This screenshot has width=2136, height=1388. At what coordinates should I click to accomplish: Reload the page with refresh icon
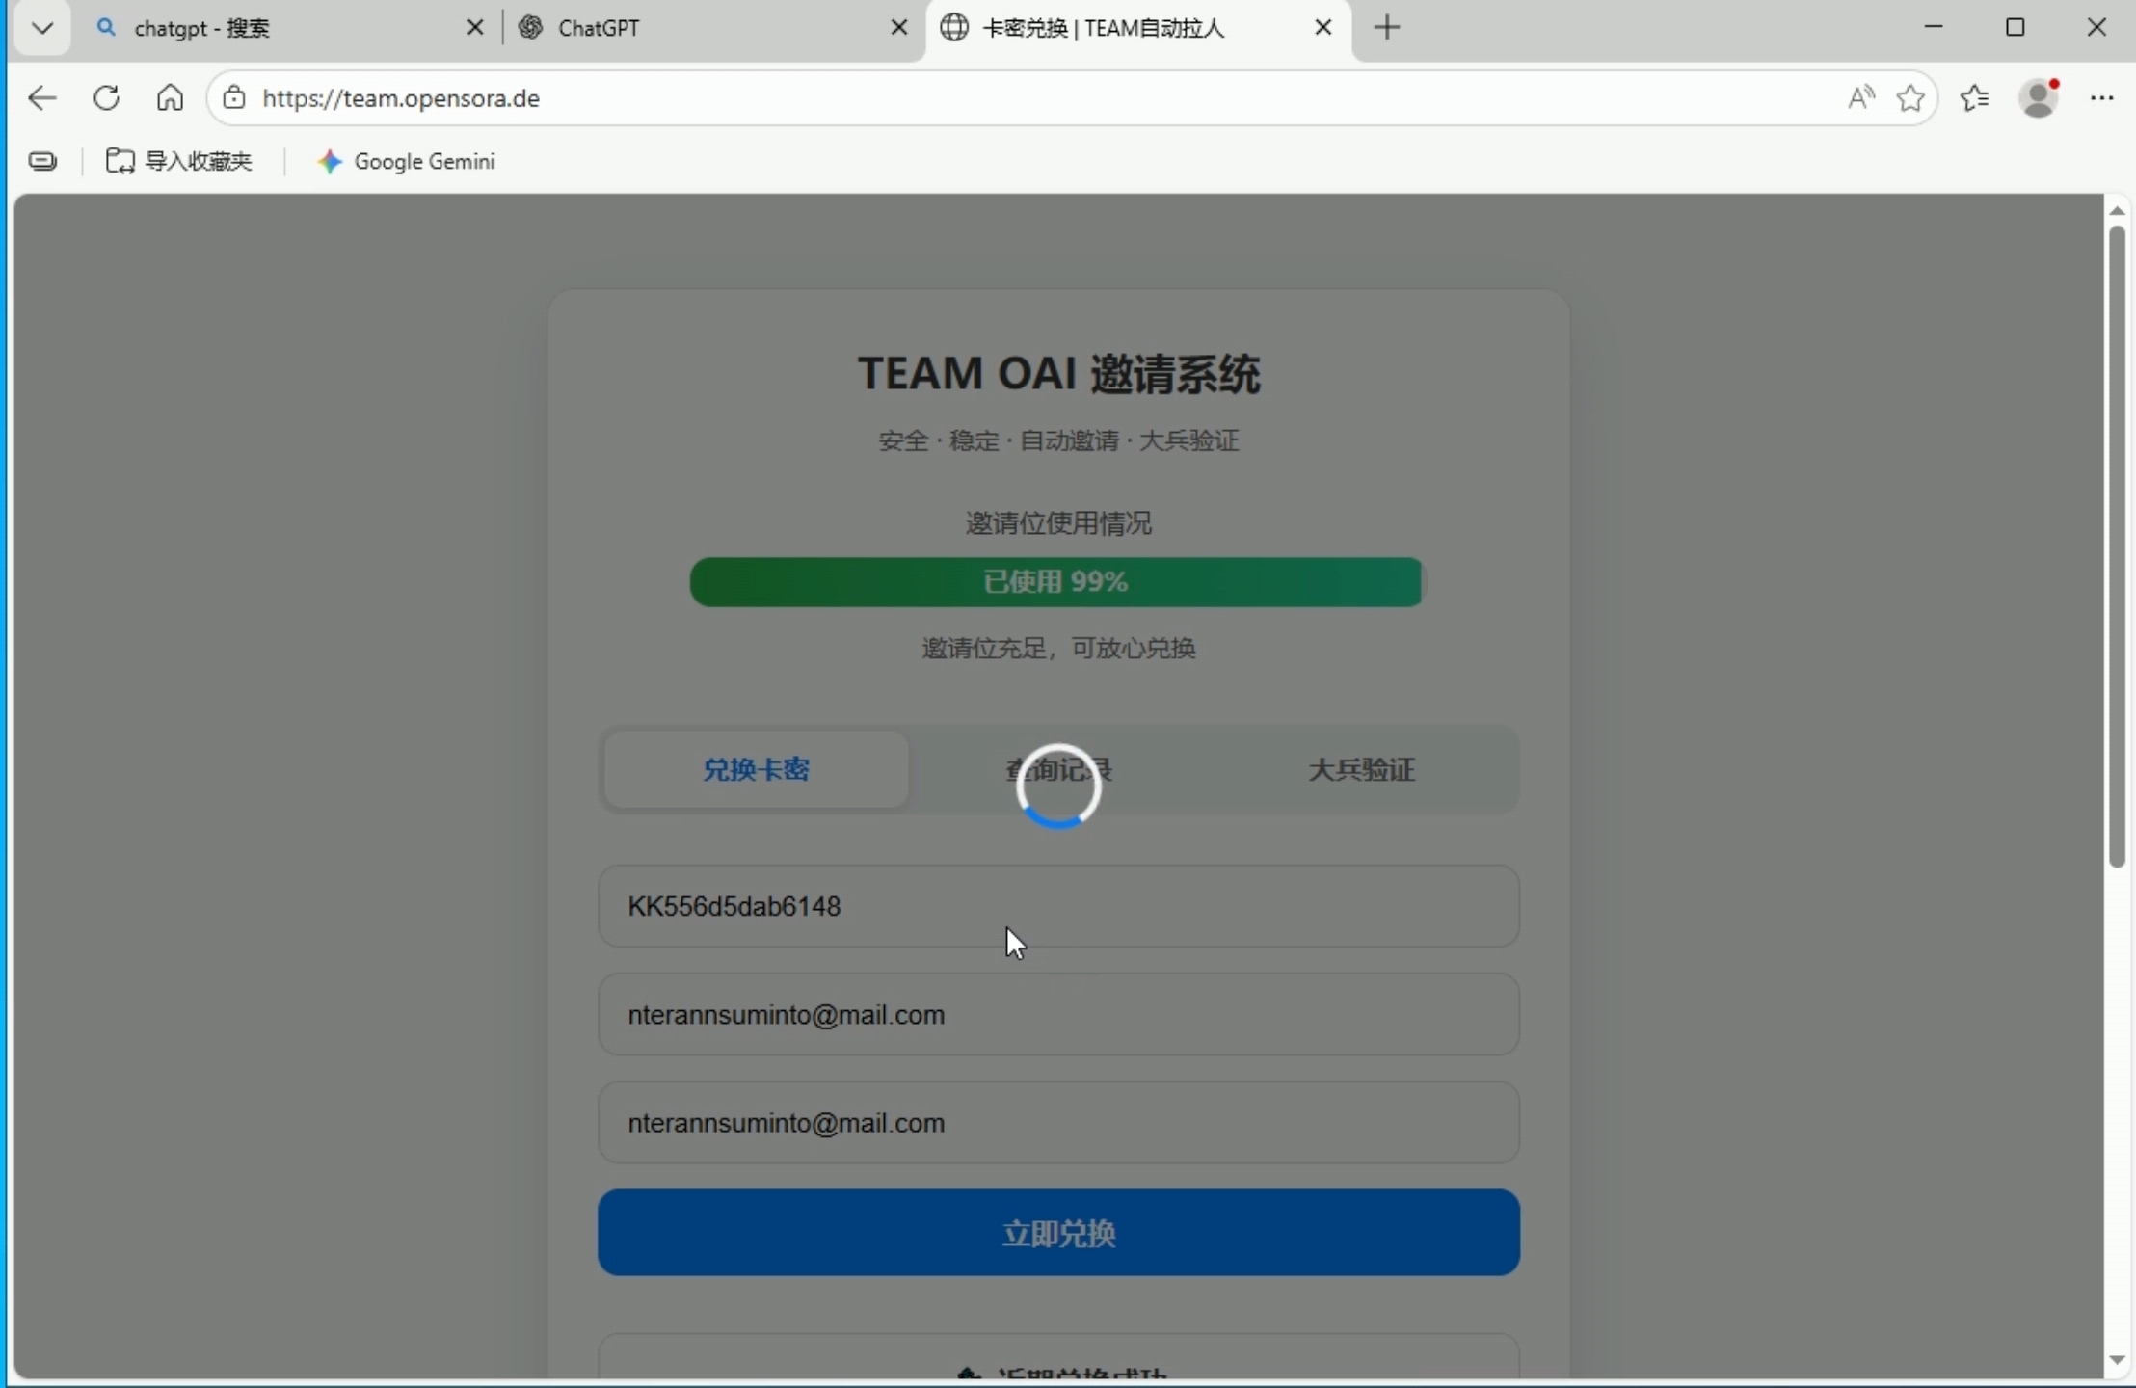[x=106, y=98]
